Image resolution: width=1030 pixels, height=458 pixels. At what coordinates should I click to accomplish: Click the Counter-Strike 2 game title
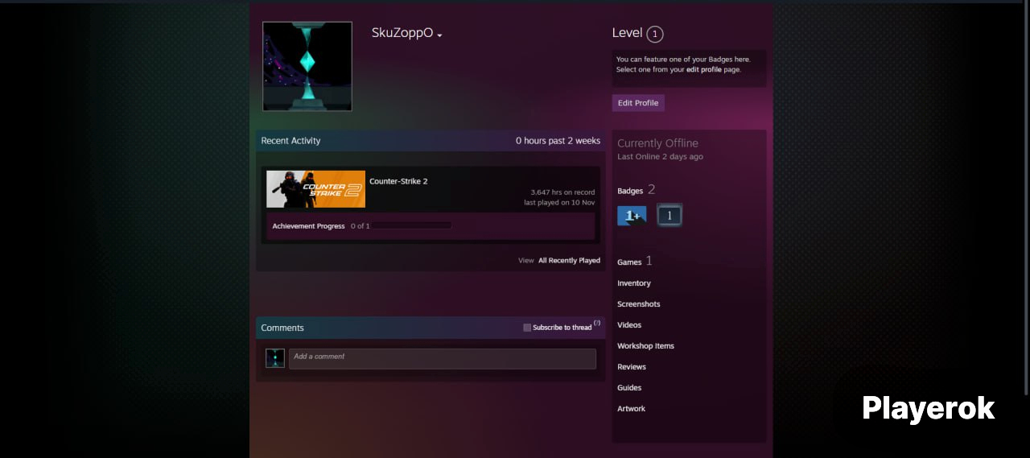398,181
